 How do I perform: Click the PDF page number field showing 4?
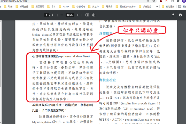[47, 15]
